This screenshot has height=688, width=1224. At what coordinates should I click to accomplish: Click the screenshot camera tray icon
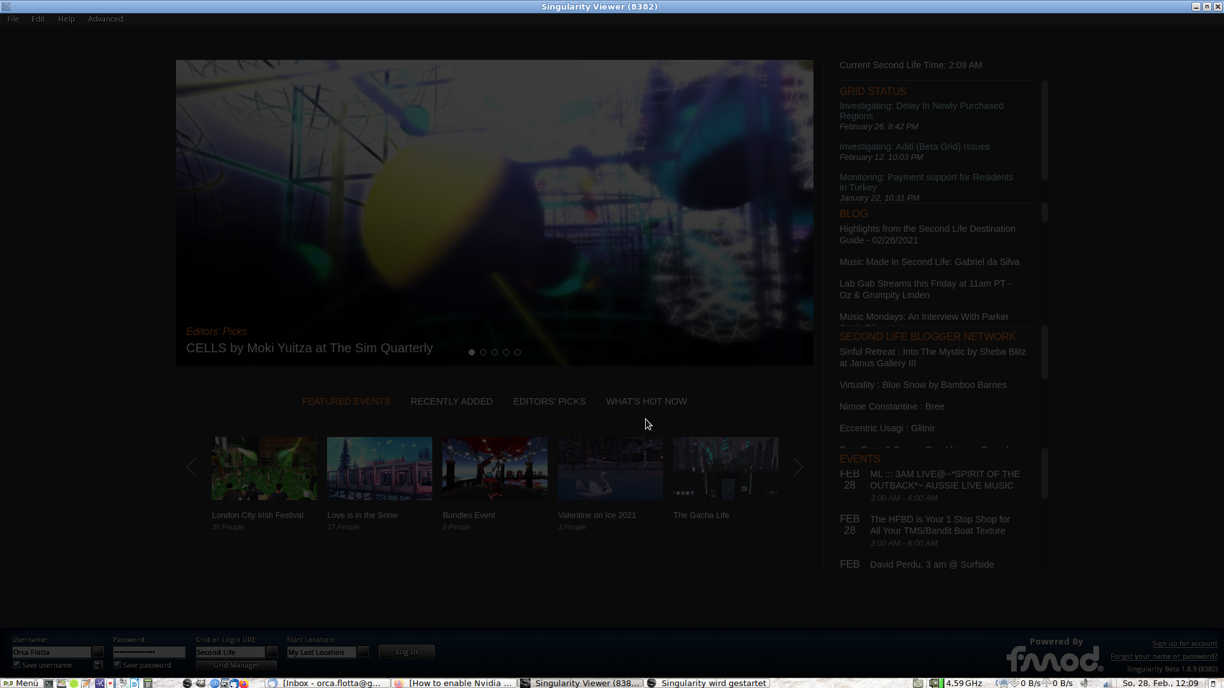917,683
